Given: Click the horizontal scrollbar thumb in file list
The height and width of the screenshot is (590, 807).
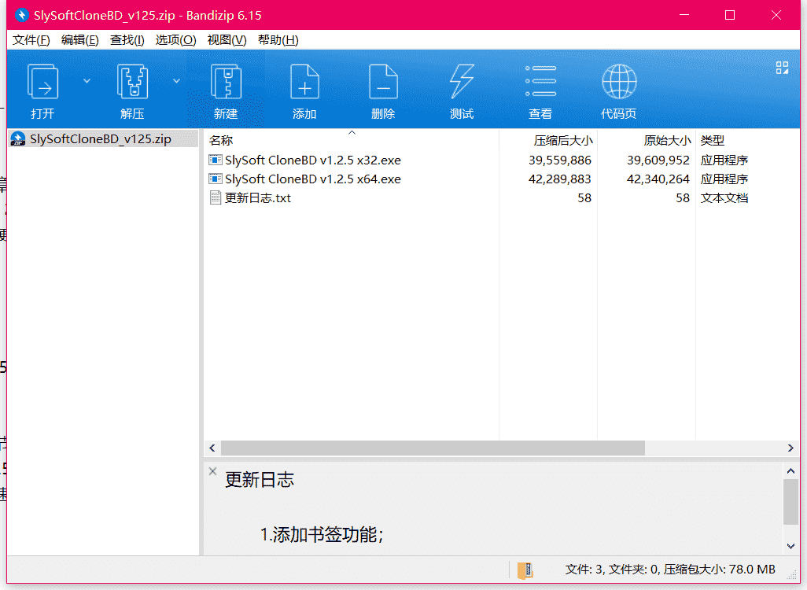Looking at the screenshot, I should [433, 448].
